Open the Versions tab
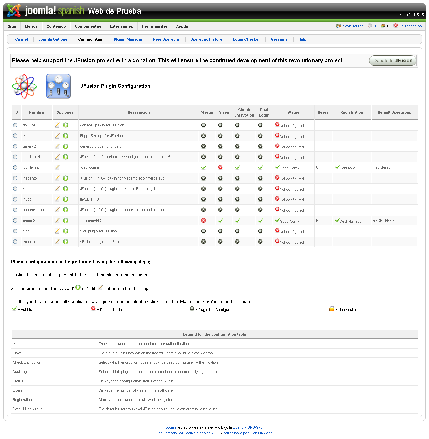429x439 pixels. point(279,39)
